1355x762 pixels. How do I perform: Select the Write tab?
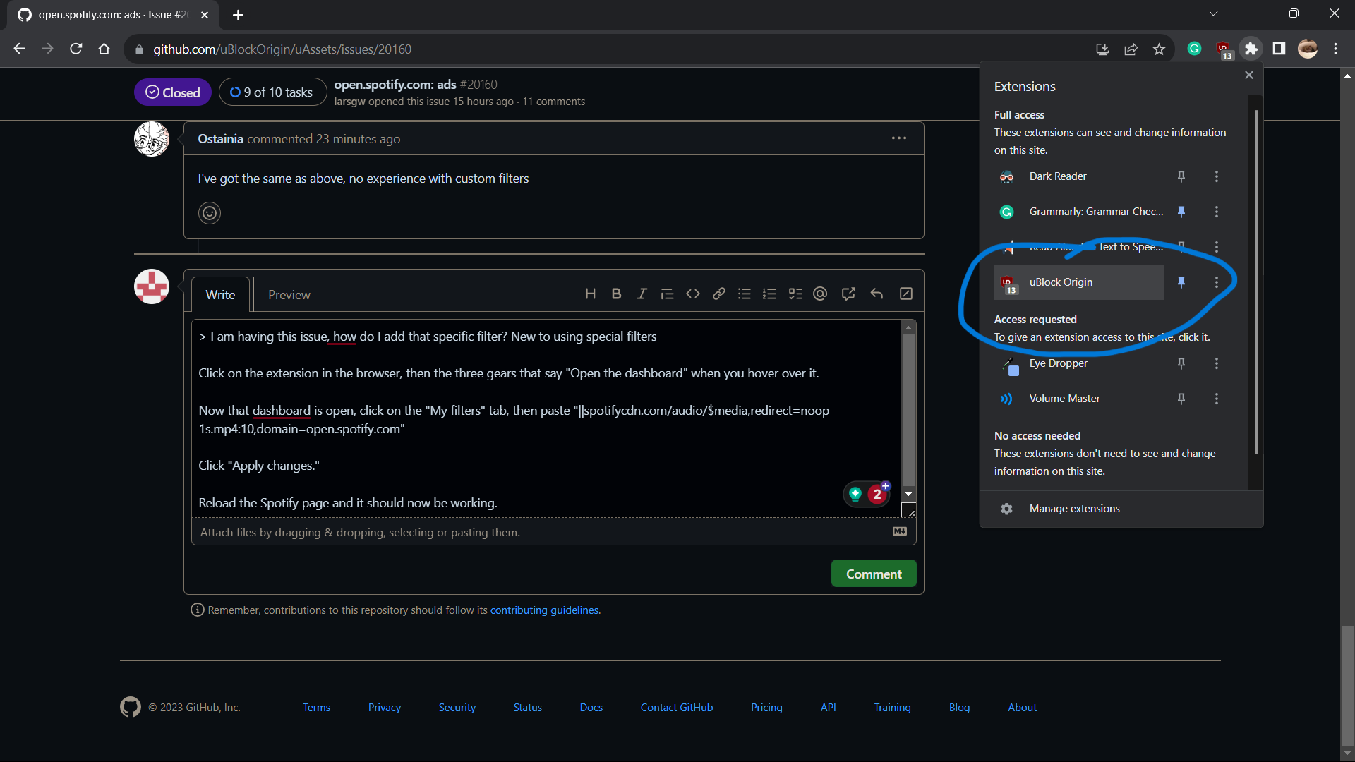pyautogui.click(x=219, y=294)
